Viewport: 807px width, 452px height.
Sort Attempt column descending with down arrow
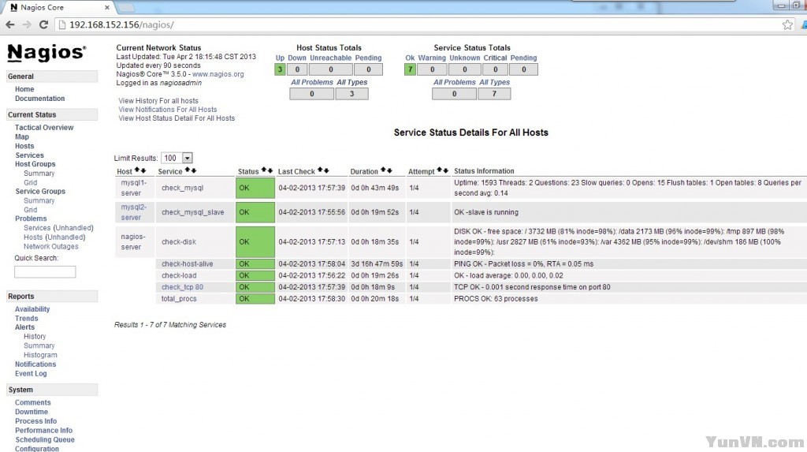(x=446, y=170)
